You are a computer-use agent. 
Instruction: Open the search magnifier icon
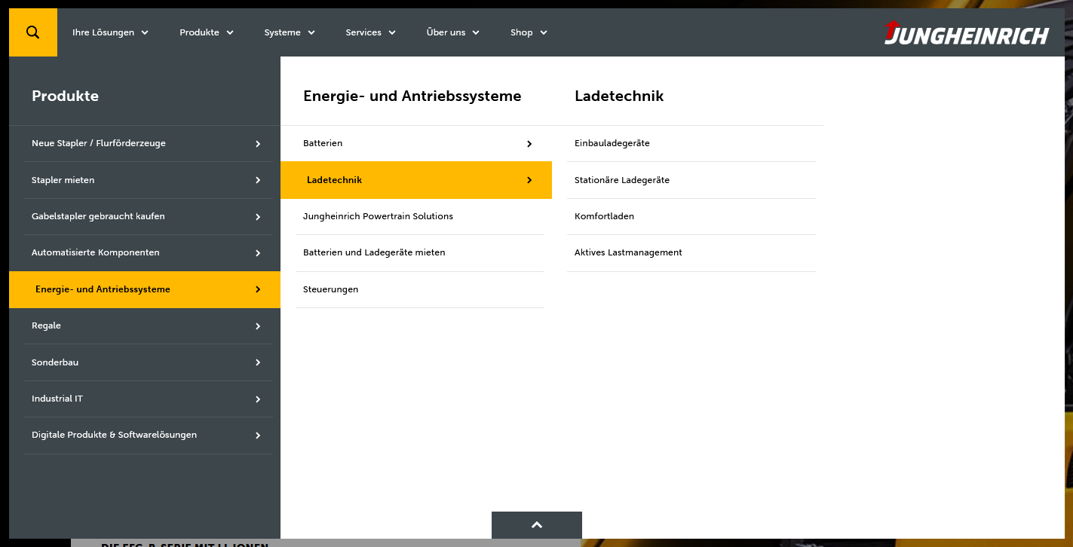[32, 32]
